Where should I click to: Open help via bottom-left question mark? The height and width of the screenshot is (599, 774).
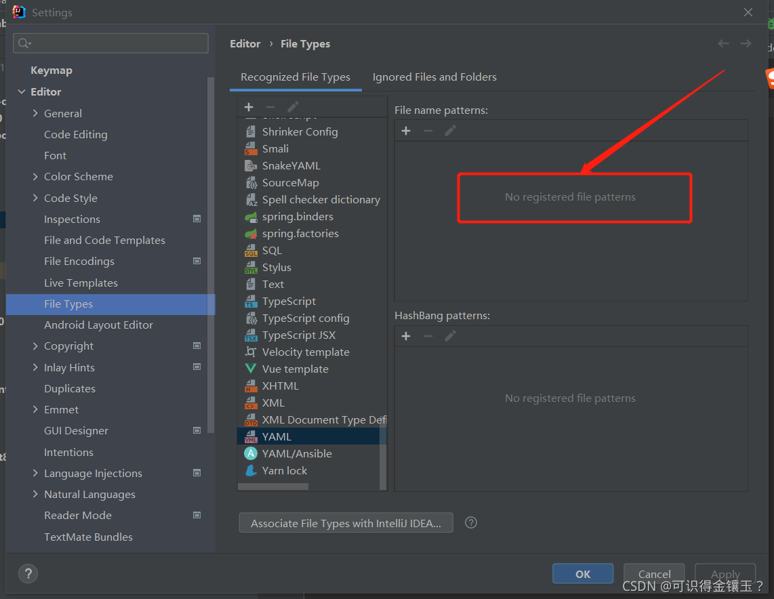[x=28, y=573]
